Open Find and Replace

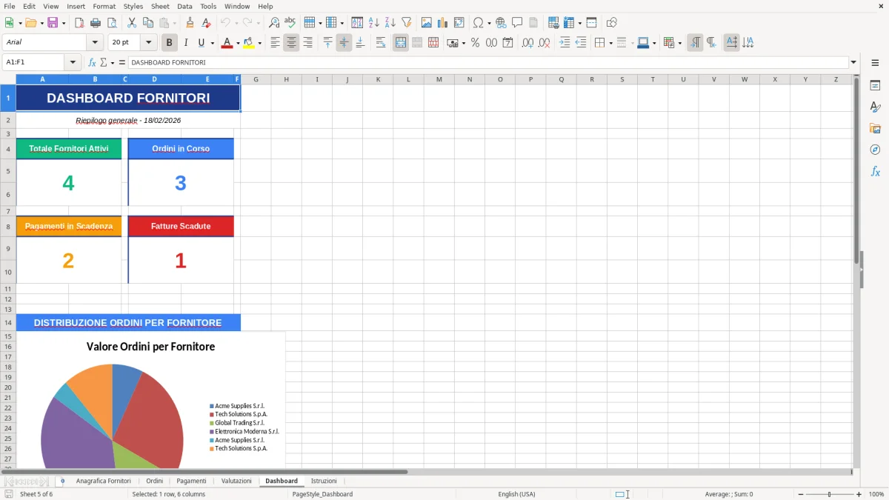pyautogui.click(x=275, y=22)
